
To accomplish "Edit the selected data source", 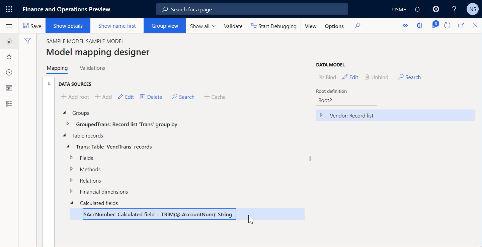I will click(x=126, y=96).
